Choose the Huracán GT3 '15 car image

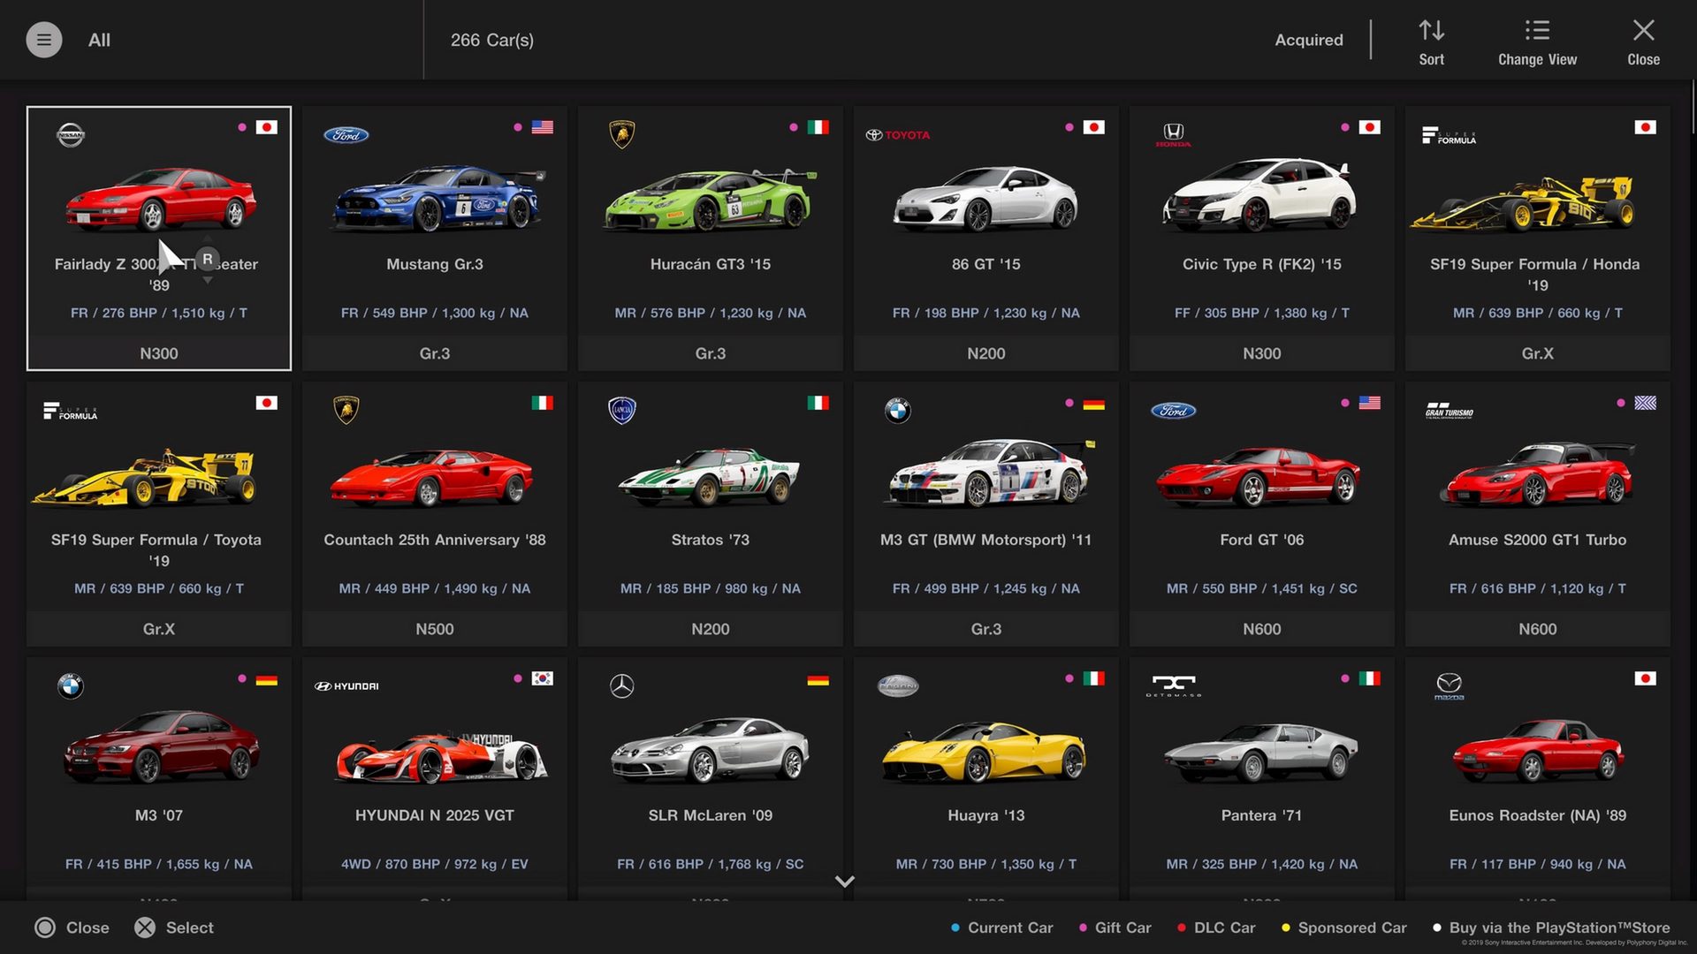click(711, 200)
